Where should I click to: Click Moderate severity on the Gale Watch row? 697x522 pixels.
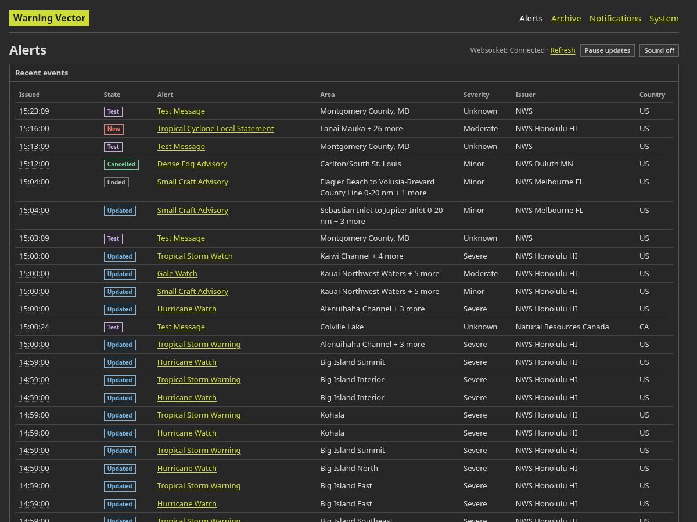480,274
